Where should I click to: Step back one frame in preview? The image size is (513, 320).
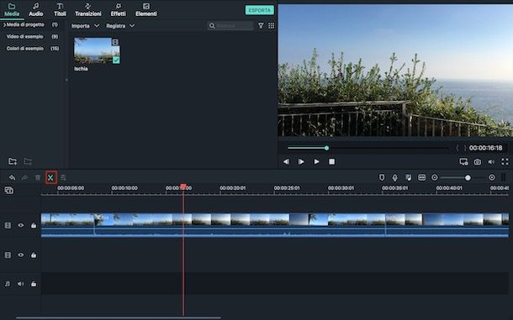(x=286, y=162)
